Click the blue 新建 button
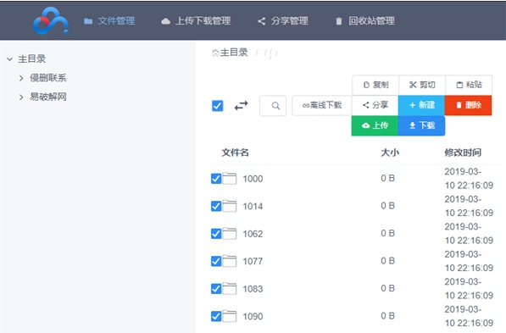Screen dimensions: 506x333 coord(421,105)
